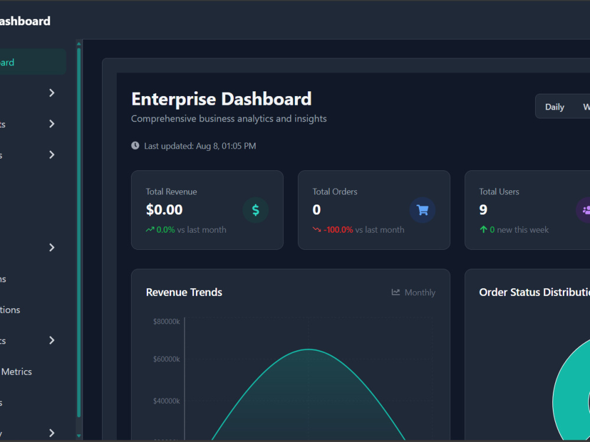Click the 0.0% vs last month text

(x=191, y=230)
